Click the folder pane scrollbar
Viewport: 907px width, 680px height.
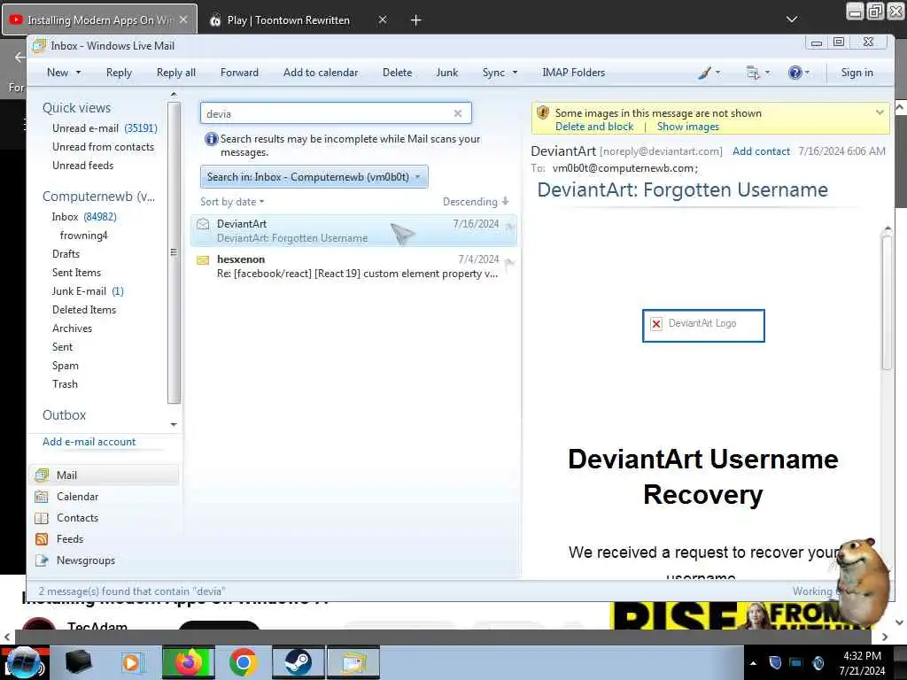coord(174,252)
